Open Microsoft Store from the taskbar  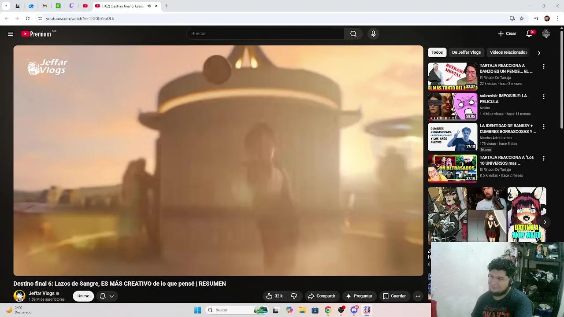coord(315,310)
